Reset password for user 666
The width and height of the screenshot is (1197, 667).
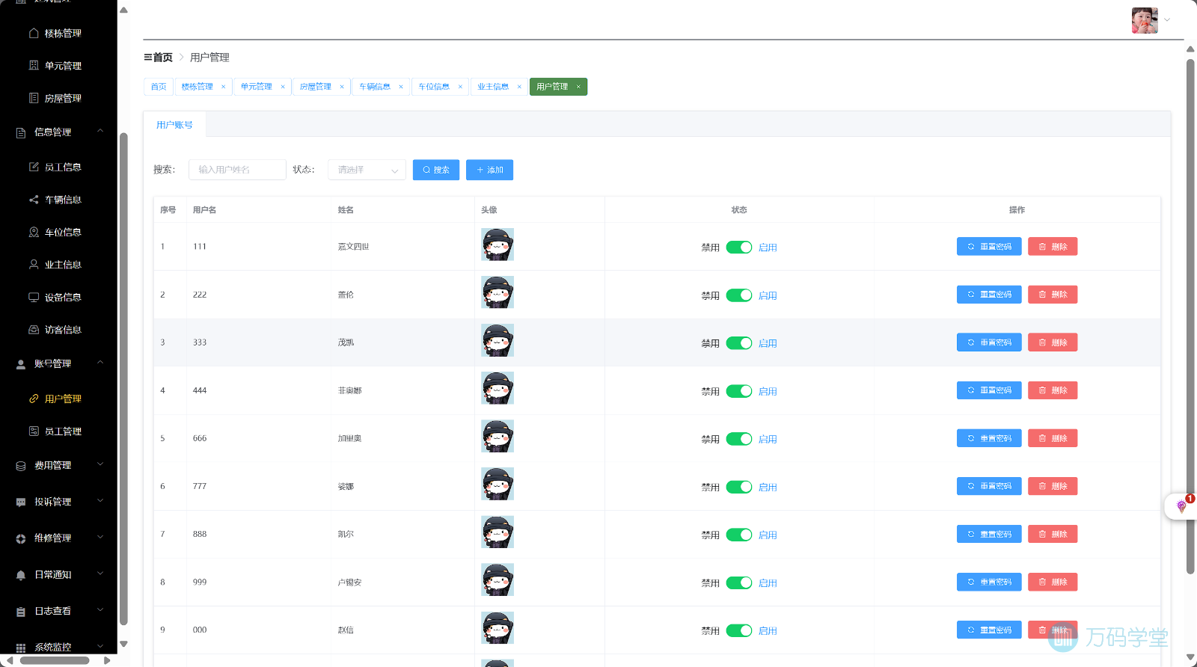click(989, 438)
